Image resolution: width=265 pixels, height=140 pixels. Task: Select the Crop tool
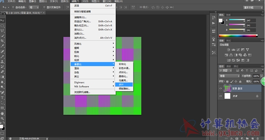click(x=2, y=41)
